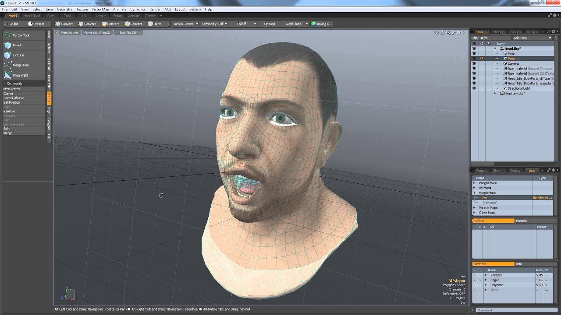Viewport: 561px width, 315px height.
Task: Click the viewport zoom magnifier icon
Action: pos(448,32)
